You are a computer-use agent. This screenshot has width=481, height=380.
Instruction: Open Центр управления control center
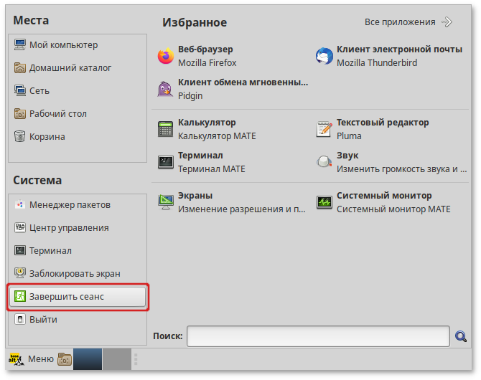[x=69, y=228]
